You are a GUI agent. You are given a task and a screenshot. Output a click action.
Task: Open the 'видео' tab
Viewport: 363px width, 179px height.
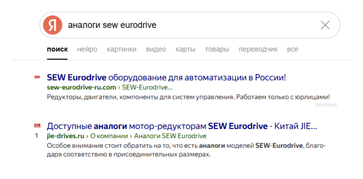pyautogui.click(x=156, y=49)
